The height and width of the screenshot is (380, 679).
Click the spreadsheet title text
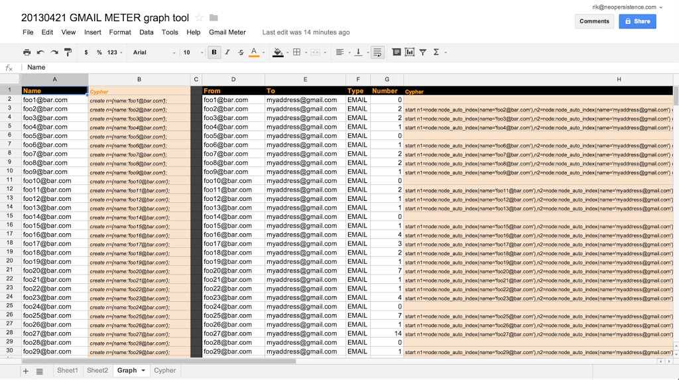pyautogui.click(x=105, y=18)
